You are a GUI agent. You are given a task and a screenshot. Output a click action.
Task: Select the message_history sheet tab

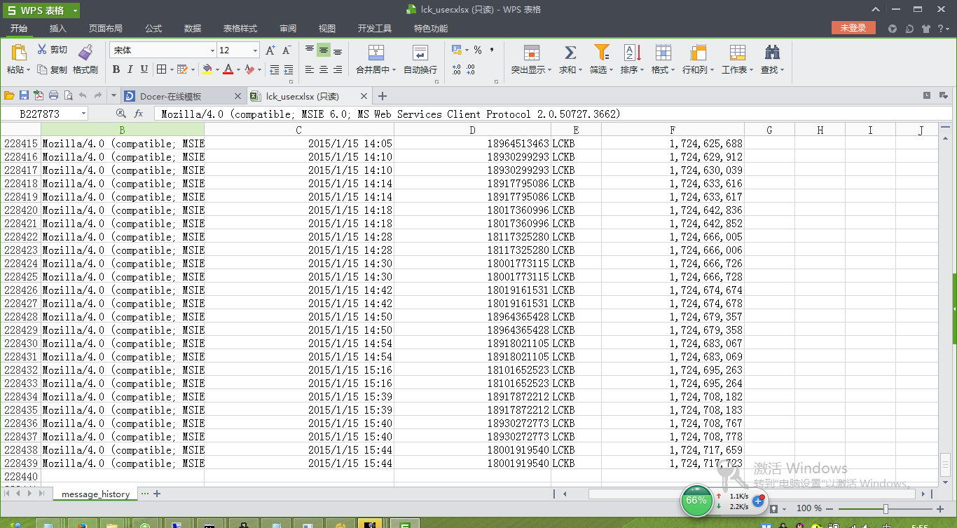click(96, 494)
